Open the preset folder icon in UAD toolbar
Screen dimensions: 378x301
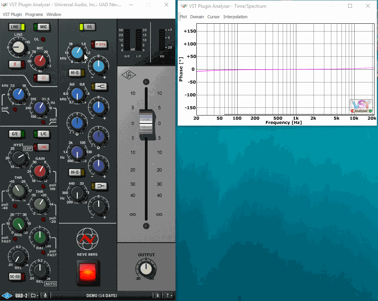(35, 296)
